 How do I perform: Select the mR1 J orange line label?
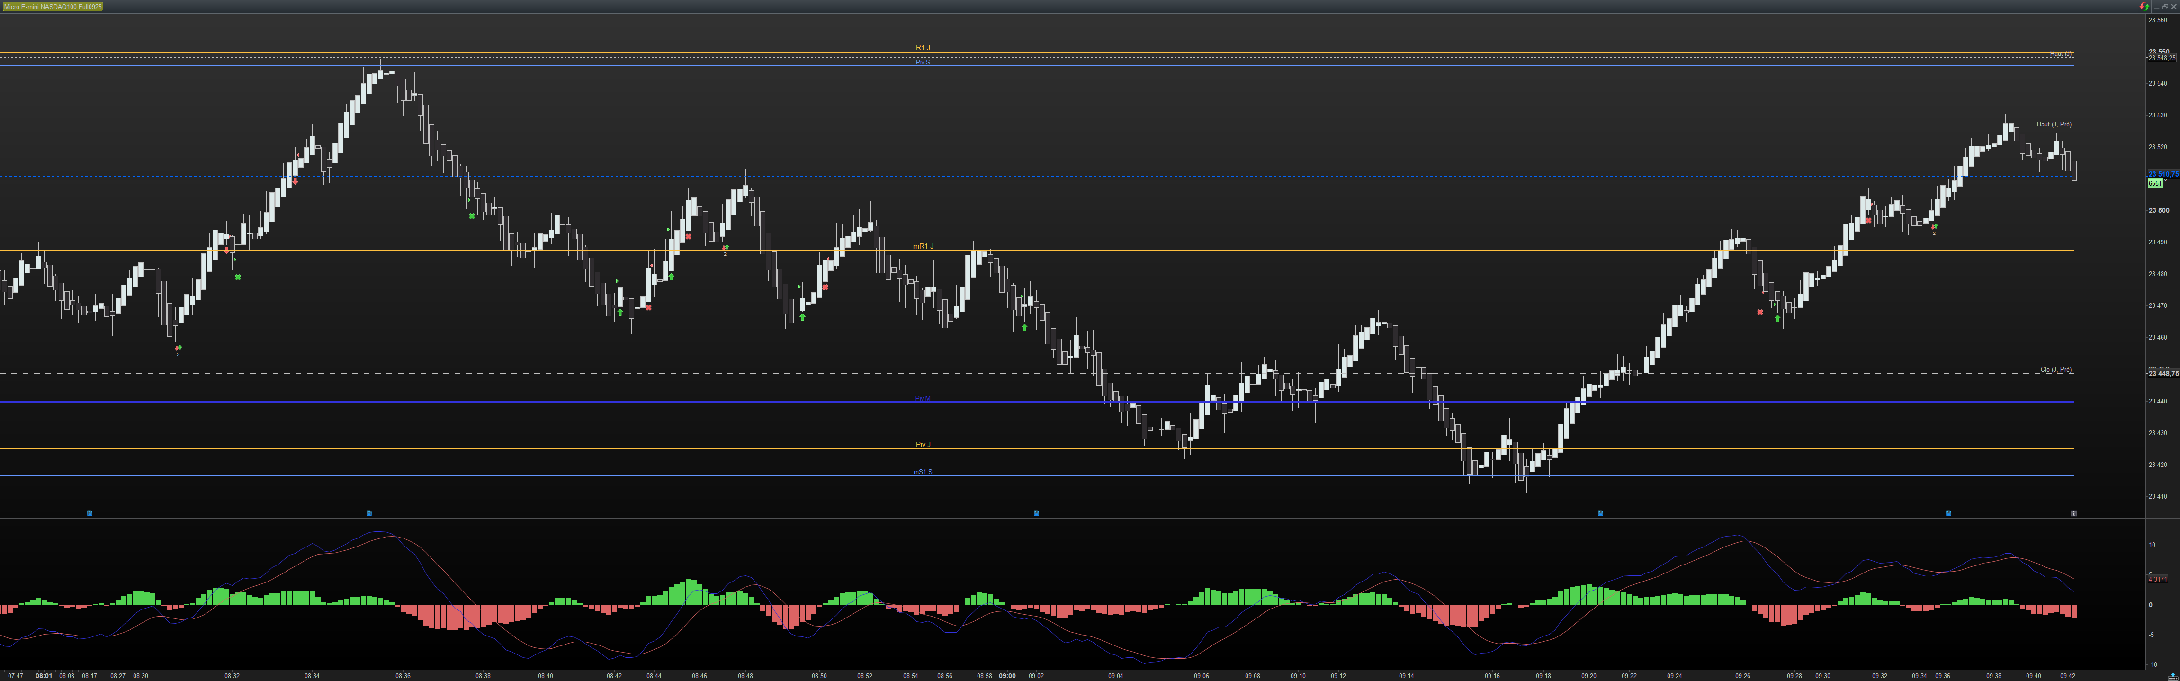point(923,246)
